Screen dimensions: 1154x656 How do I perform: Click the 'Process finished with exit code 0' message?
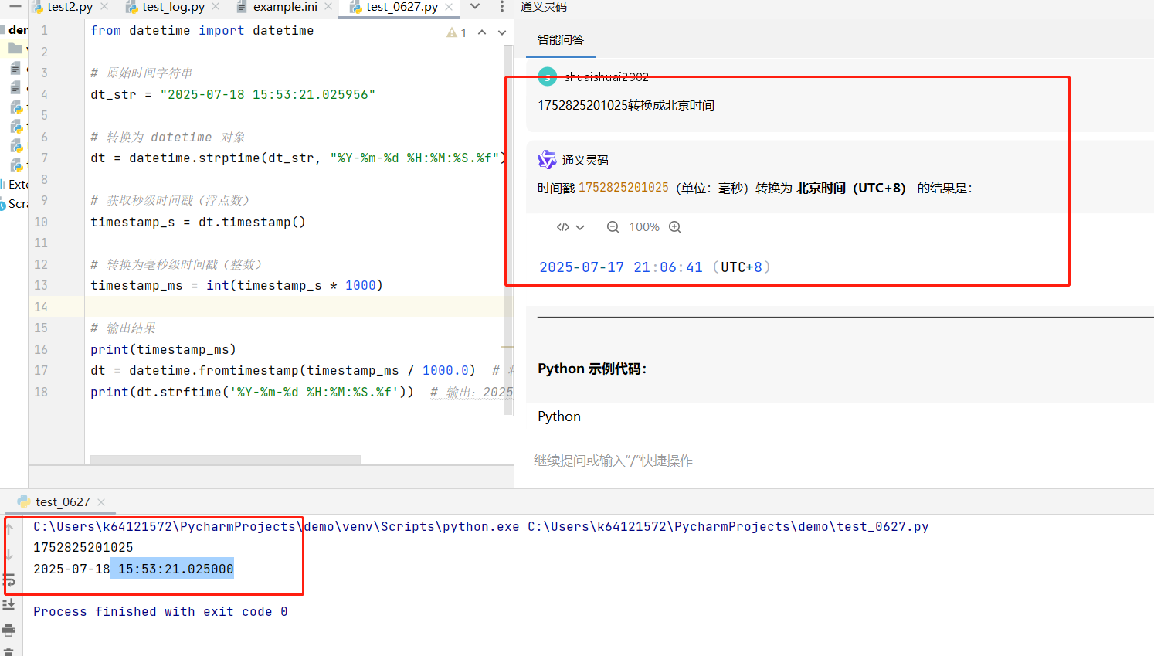(161, 611)
